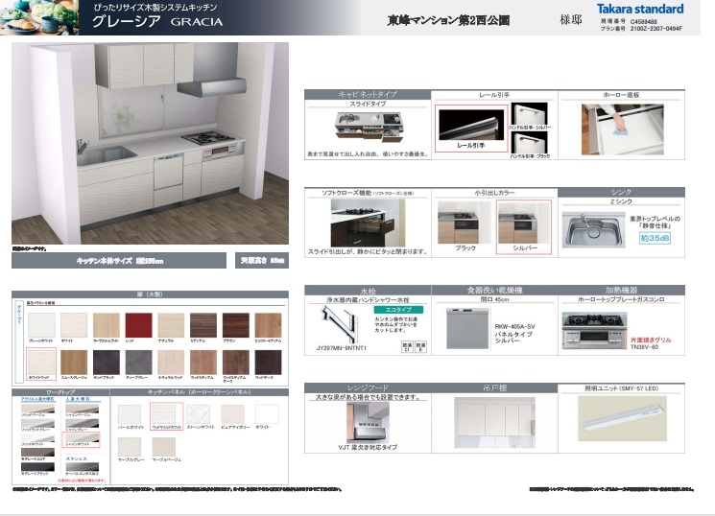Image resolution: width=715 pixels, height=516 pixels.
Task: Select the ヒッコリーミディアム door swatch
Action: pos(268,325)
